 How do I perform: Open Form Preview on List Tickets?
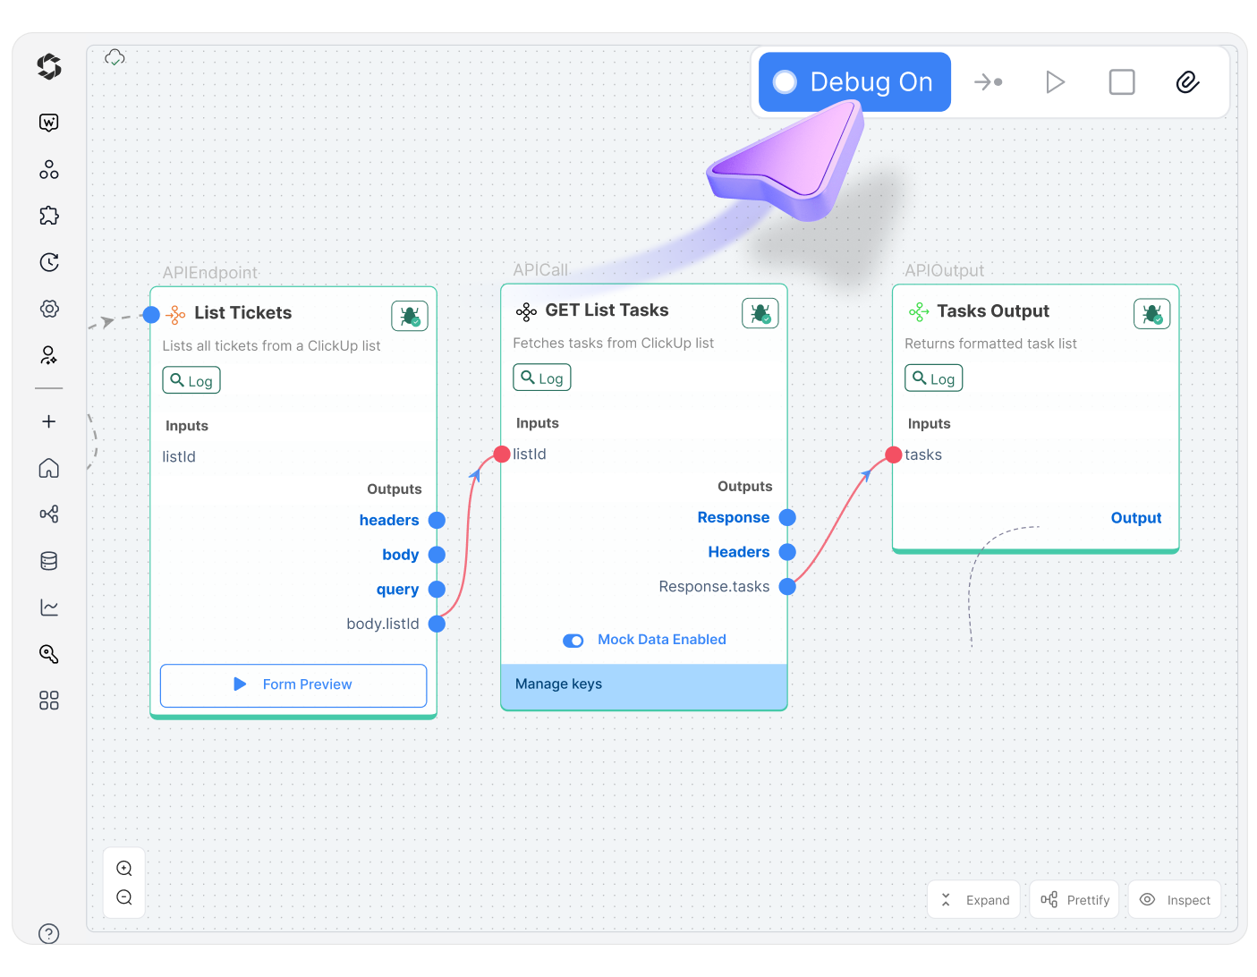coord(293,685)
